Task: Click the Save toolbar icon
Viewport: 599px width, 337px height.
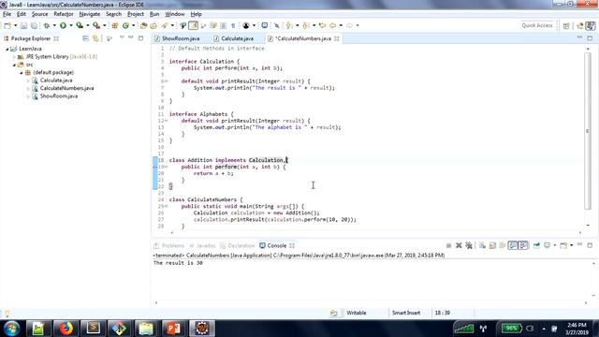Action: pyautogui.click(x=23, y=25)
